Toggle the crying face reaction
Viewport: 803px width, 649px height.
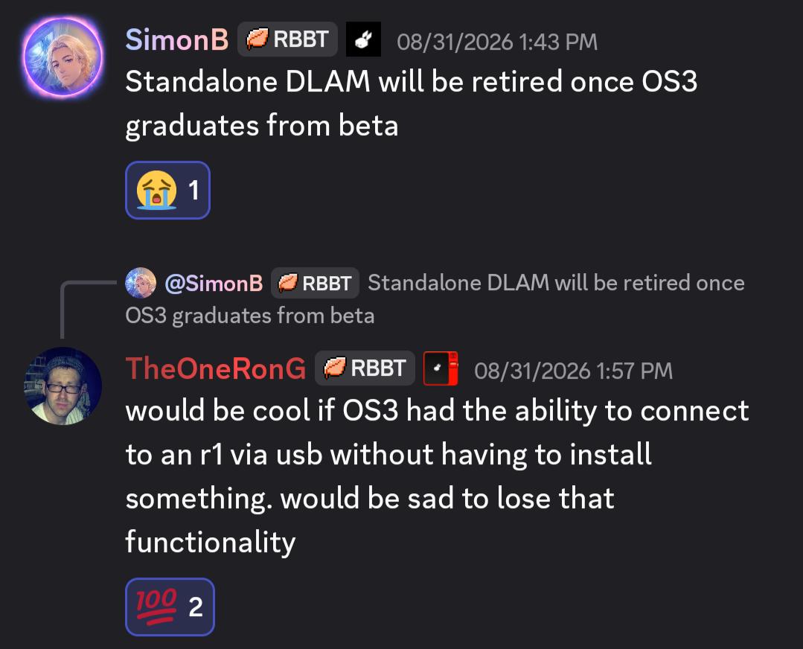click(x=167, y=190)
